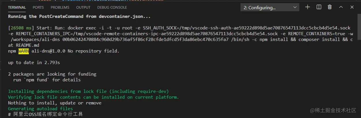Screen dimensions: 361x118
Task: Switch to the TERMINAL tab
Action: click(17, 8)
